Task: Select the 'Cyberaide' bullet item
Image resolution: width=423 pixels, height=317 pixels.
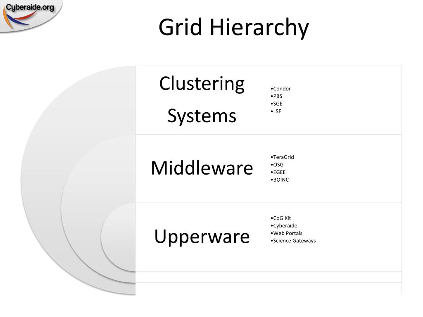Action: (284, 226)
